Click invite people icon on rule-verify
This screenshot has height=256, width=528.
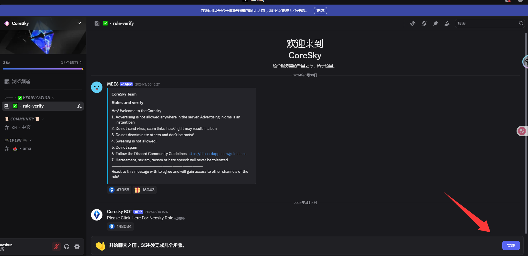tap(79, 106)
